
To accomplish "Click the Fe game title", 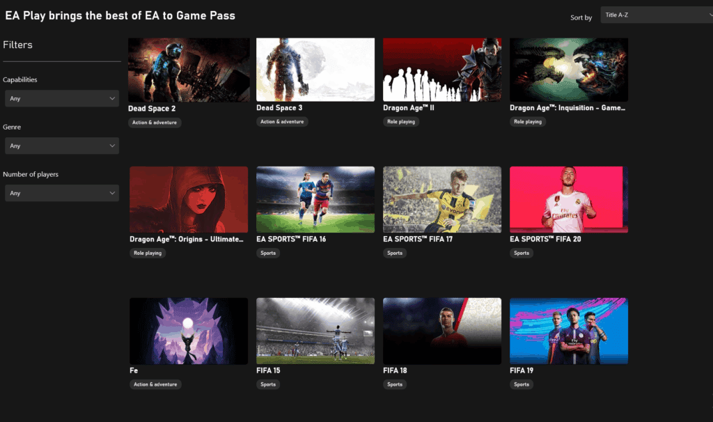I will pyautogui.click(x=134, y=370).
